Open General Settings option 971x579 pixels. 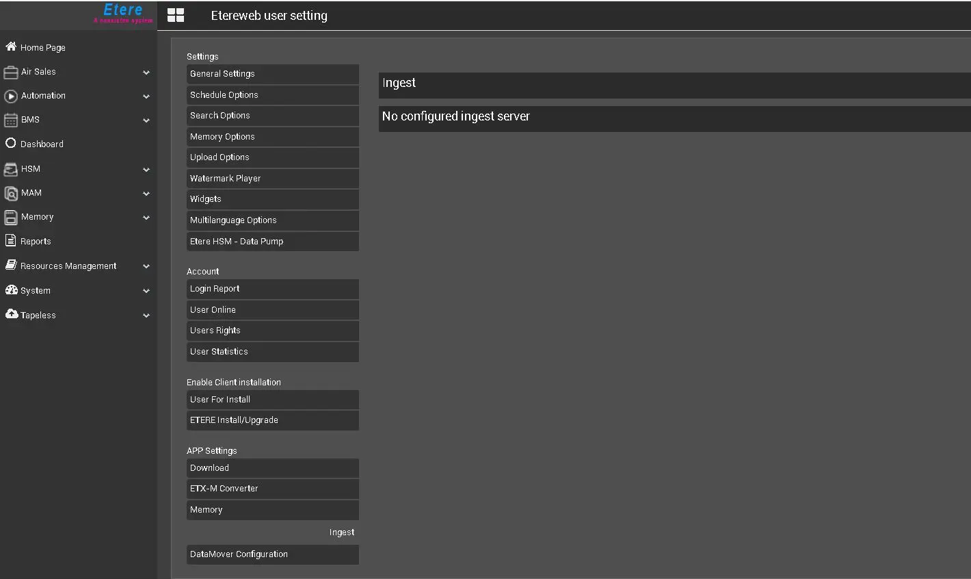tap(272, 74)
